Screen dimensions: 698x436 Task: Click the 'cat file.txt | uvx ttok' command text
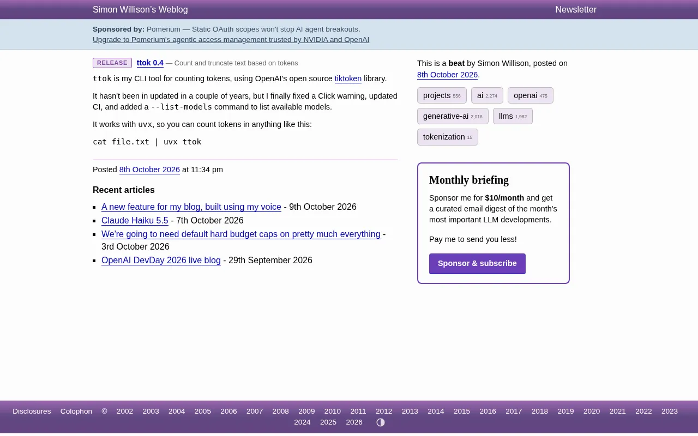[147, 142]
